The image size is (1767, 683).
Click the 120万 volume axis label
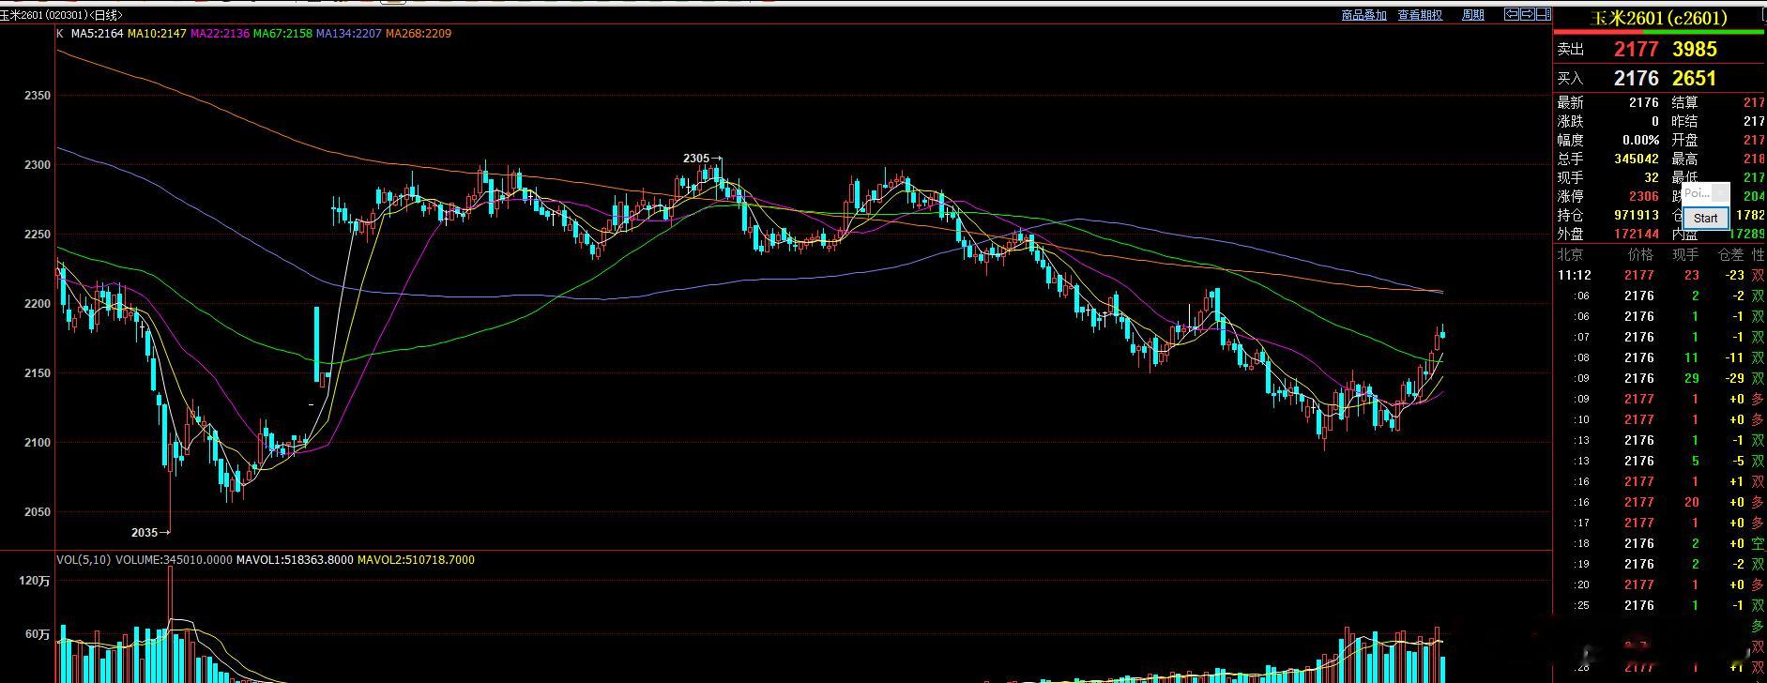(x=35, y=582)
